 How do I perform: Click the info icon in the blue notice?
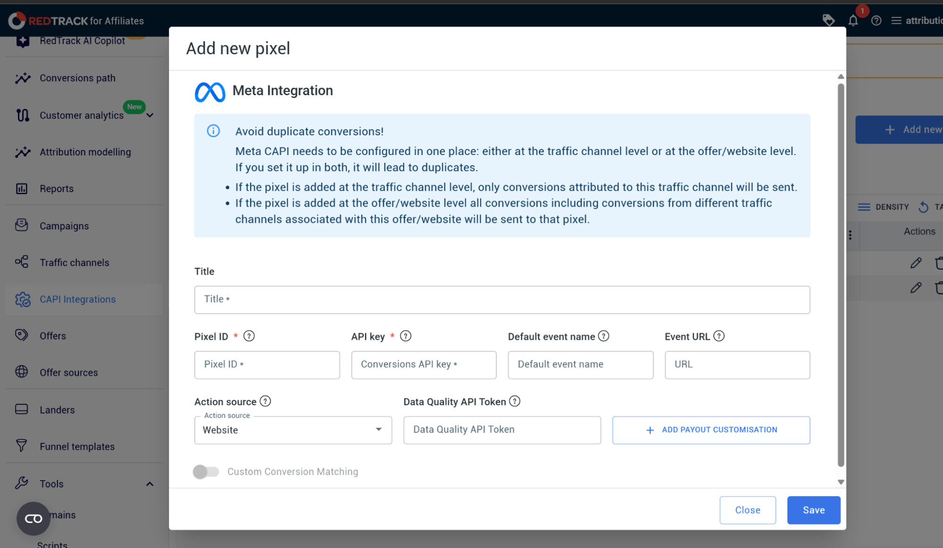(213, 131)
